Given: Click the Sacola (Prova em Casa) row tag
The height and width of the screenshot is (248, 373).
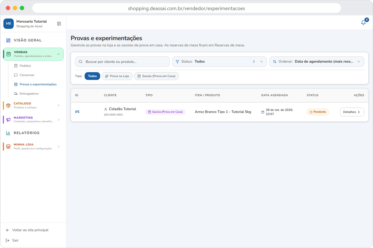Looking at the screenshot, I should (165, 112).
